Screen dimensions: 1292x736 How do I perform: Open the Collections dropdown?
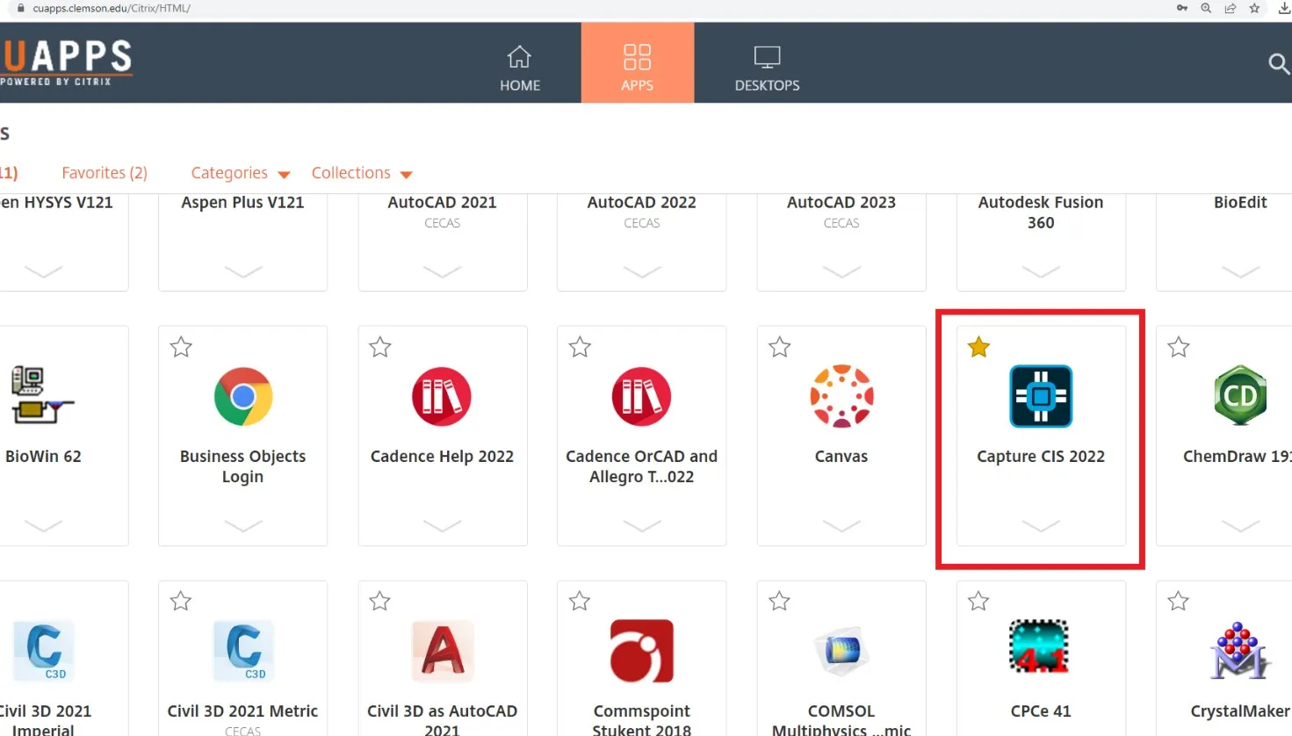click(x=361, y=173)
